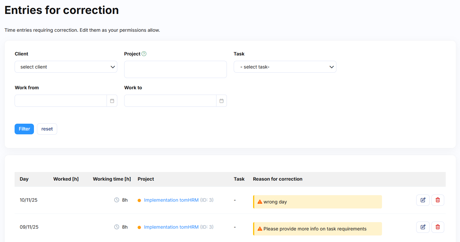Delete the 10/11/25 time entry
This screenshot has height=242, width=460.
click(x=438, y=200)
